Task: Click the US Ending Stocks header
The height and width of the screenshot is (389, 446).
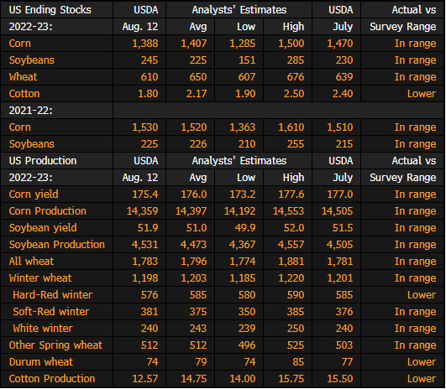Action: pos(50,10)
